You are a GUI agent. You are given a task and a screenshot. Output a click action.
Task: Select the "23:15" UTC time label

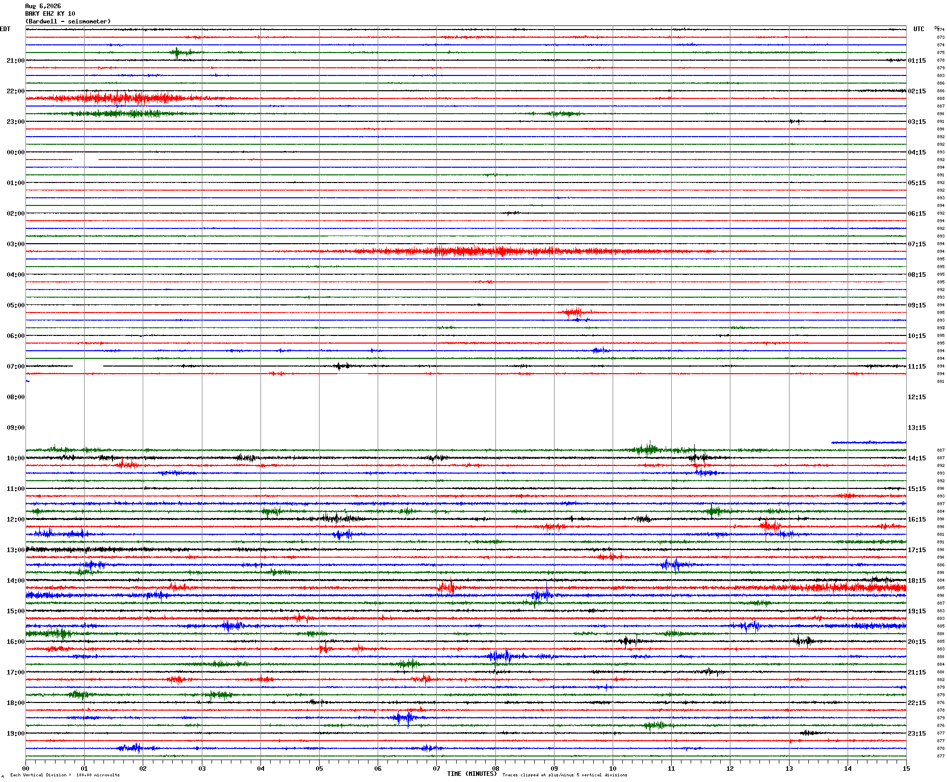[x=917, y=734]
